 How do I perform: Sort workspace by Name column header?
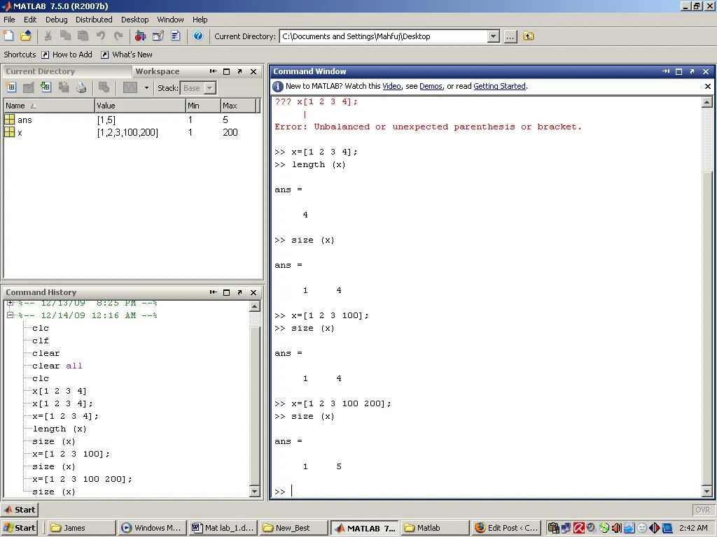pyautogui.click(x=48, y=106)
